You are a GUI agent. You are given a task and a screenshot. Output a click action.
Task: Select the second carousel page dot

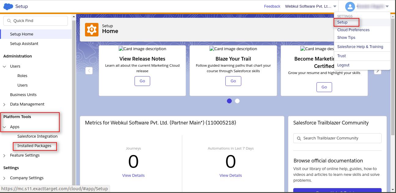click(237, 101)
